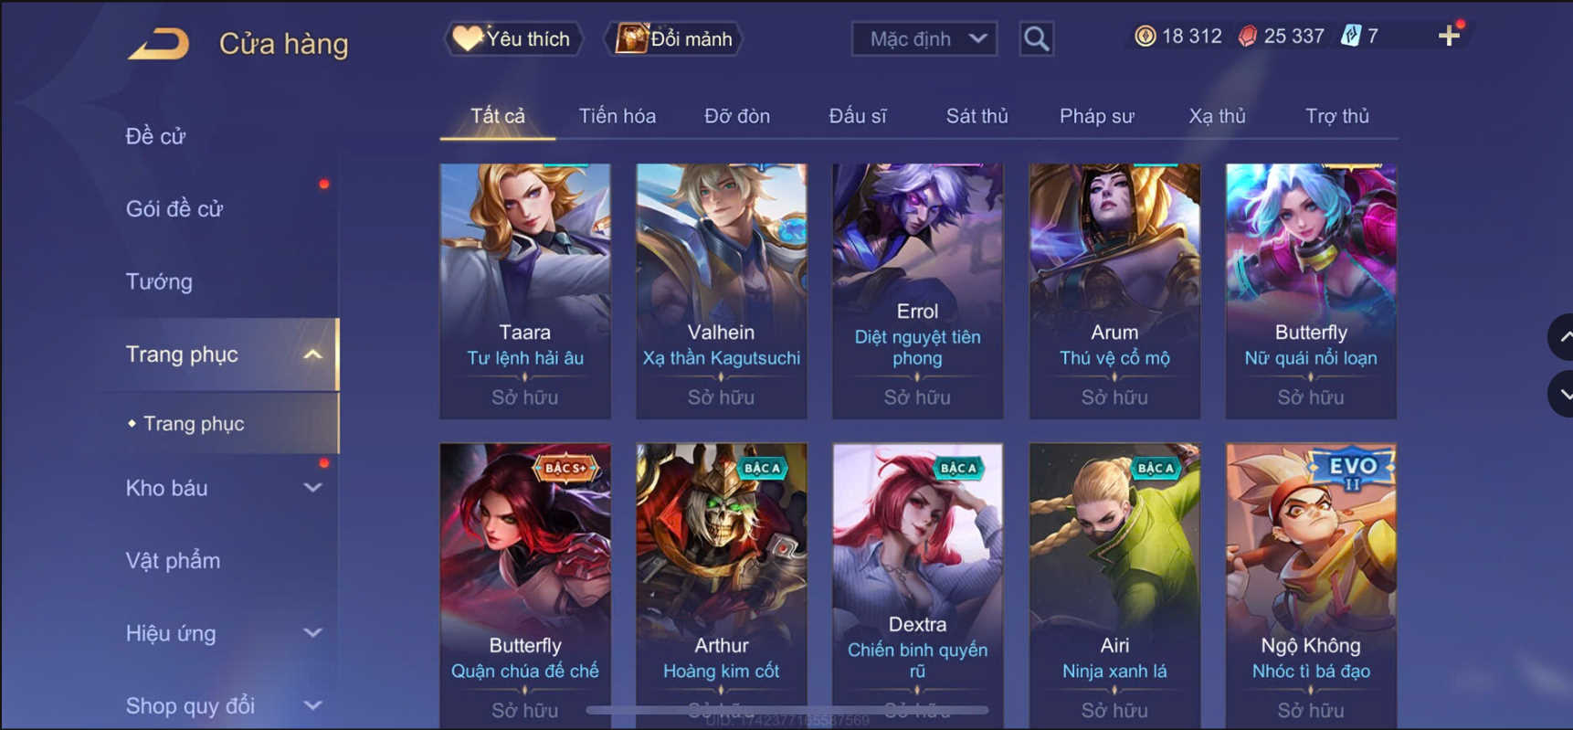Tap the plus icon to add currency
This screenshot has height=730, width=1573.
(1448, 36)
